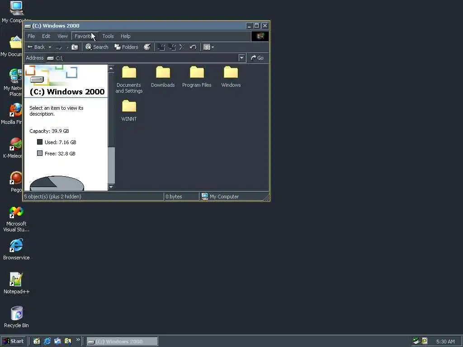Screen dimensions: 463x347
Task: Click "5 object(s) (plus 2 hidden)" status text
Action: point(52,197)
